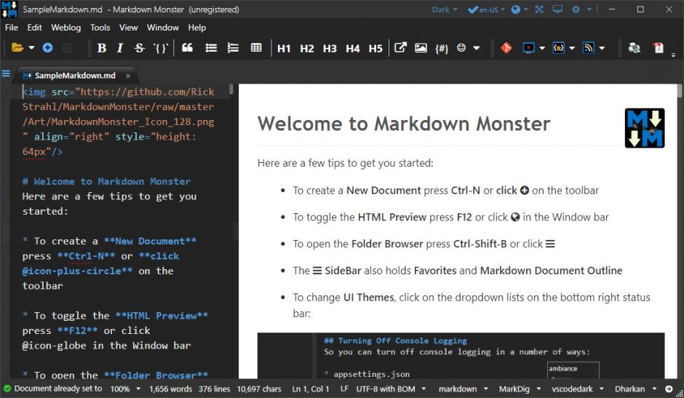
Task: Open the Weblog menu
Action: tap(66, 28)
